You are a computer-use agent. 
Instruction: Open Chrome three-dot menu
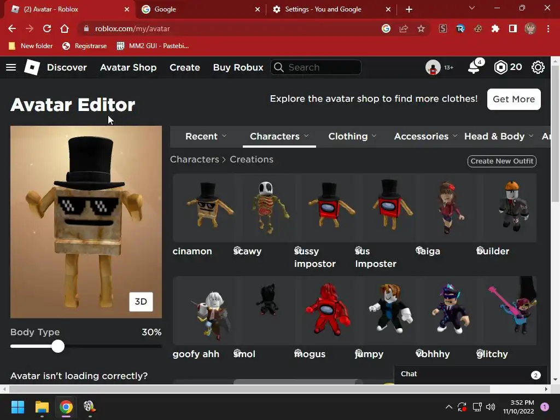[548, 28]
